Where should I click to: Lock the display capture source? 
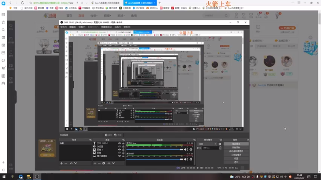(x=123, y=156)
